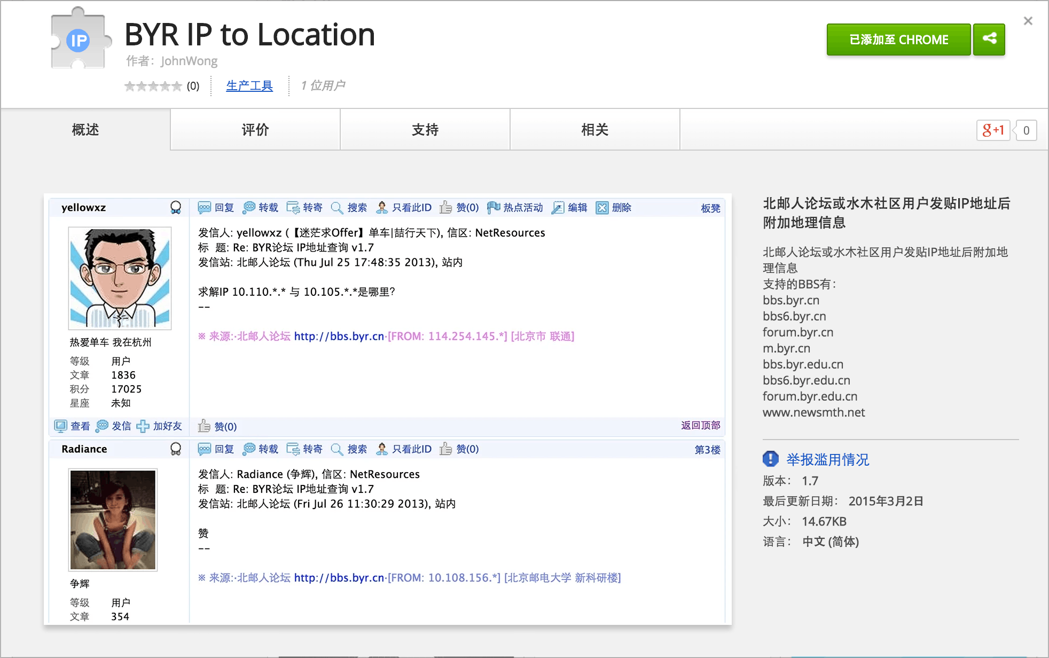Click the report abuse exclamation icon
The image size is (1049, 658).
[770, 459]
